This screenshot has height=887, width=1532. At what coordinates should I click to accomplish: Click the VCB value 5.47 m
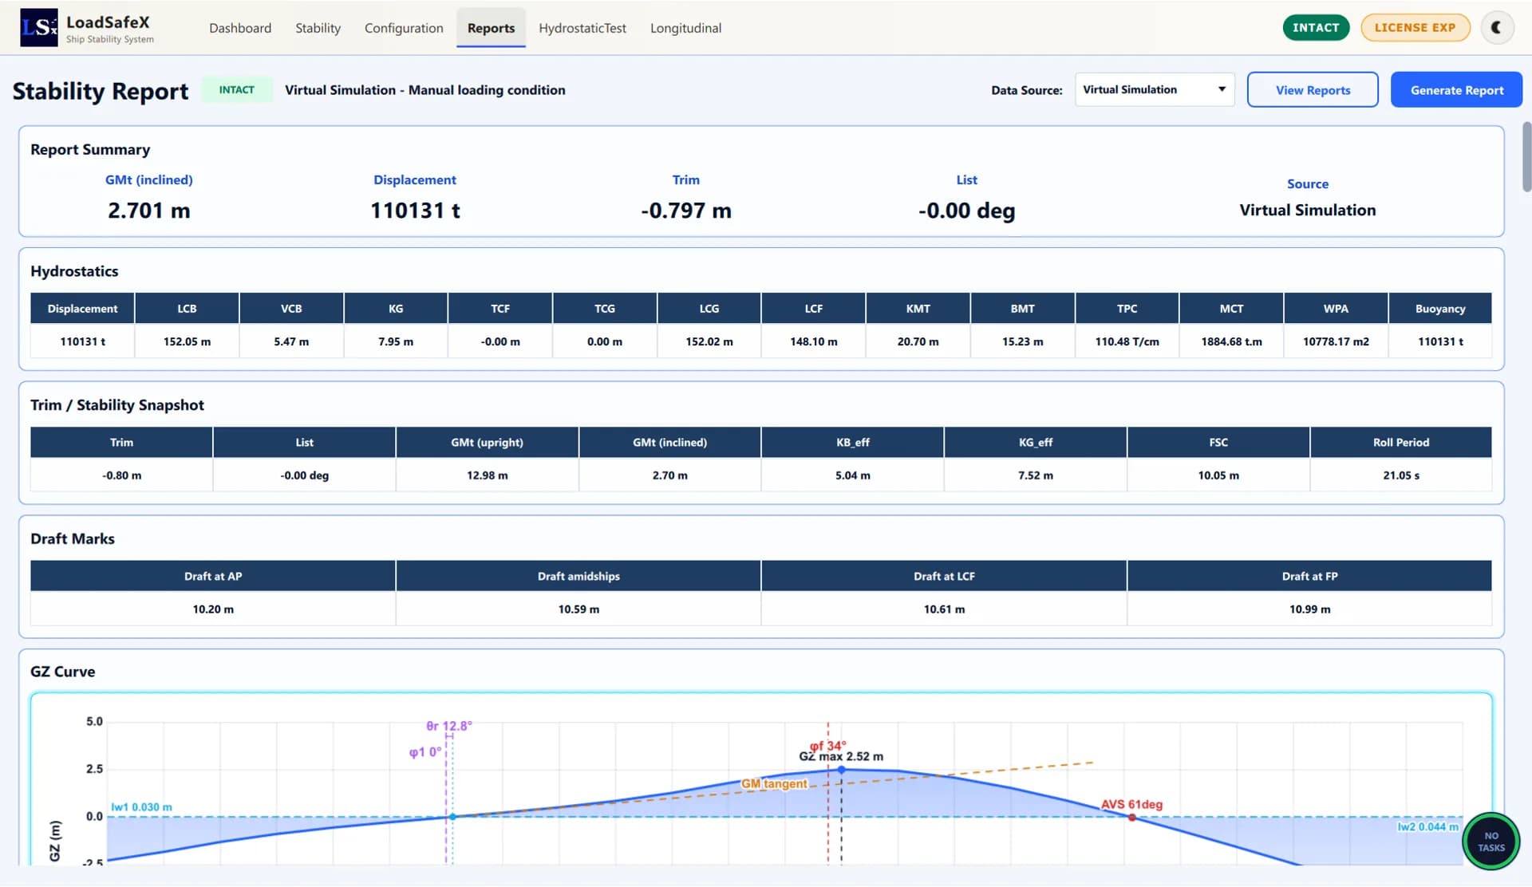point(291,341)
